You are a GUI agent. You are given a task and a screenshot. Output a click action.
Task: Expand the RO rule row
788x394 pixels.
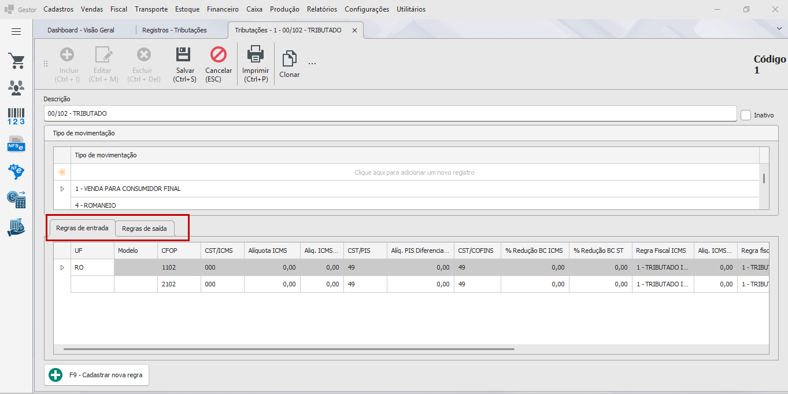click(62, 267)
